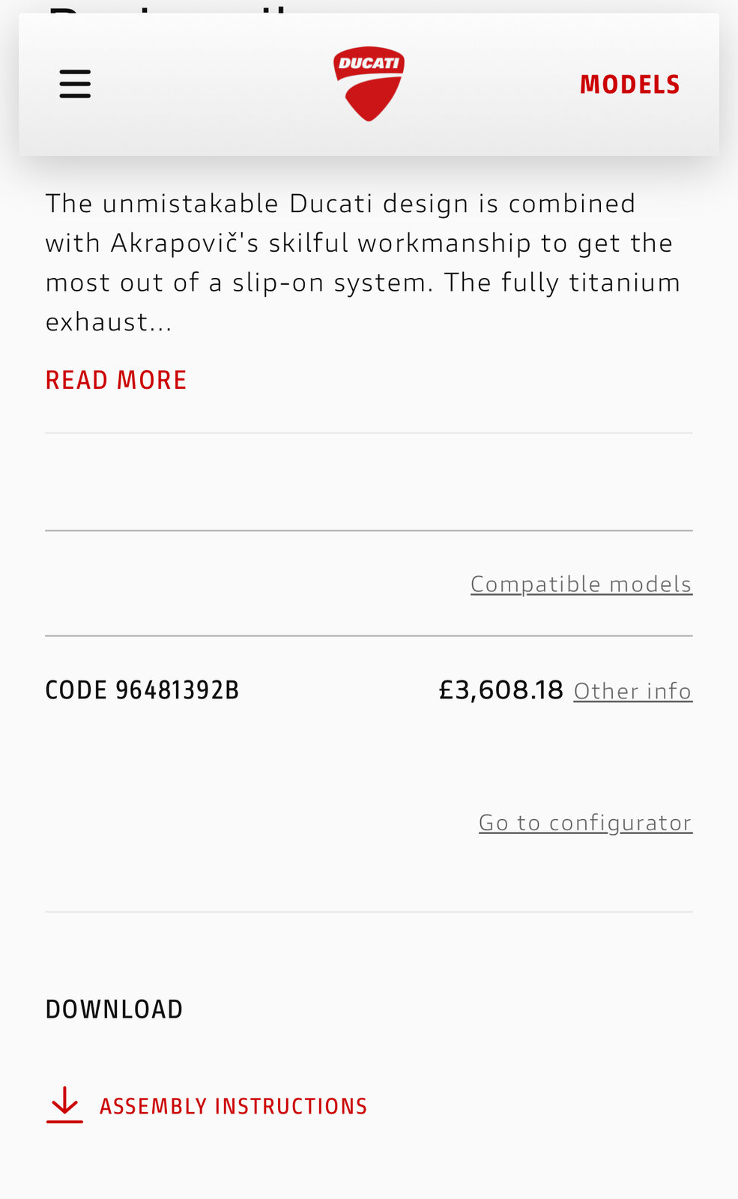This screenshot has width=738, height=1199.
Task: Click the DOWNLOAD section heading
Action: point(114,1009)
